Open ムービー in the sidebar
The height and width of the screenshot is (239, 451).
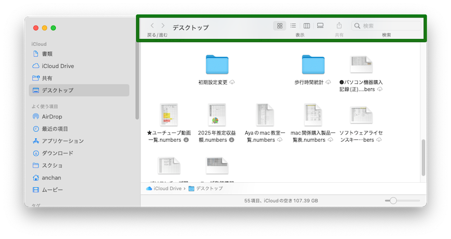[x=79, y=190]
